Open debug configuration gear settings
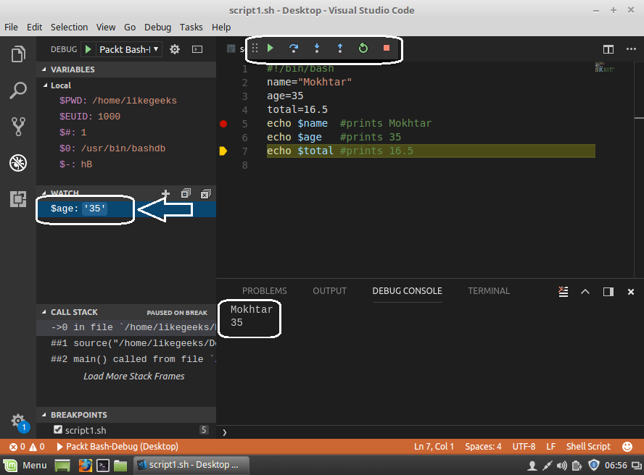 pos(175,49)
